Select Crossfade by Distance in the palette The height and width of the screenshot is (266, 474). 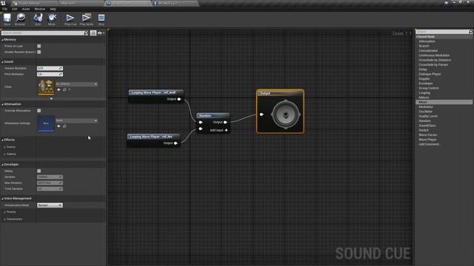pyautogui.click(x=435, y=60)
